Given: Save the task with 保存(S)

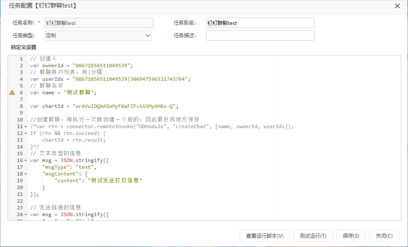Looking at the screenshot, I should 351,236.
